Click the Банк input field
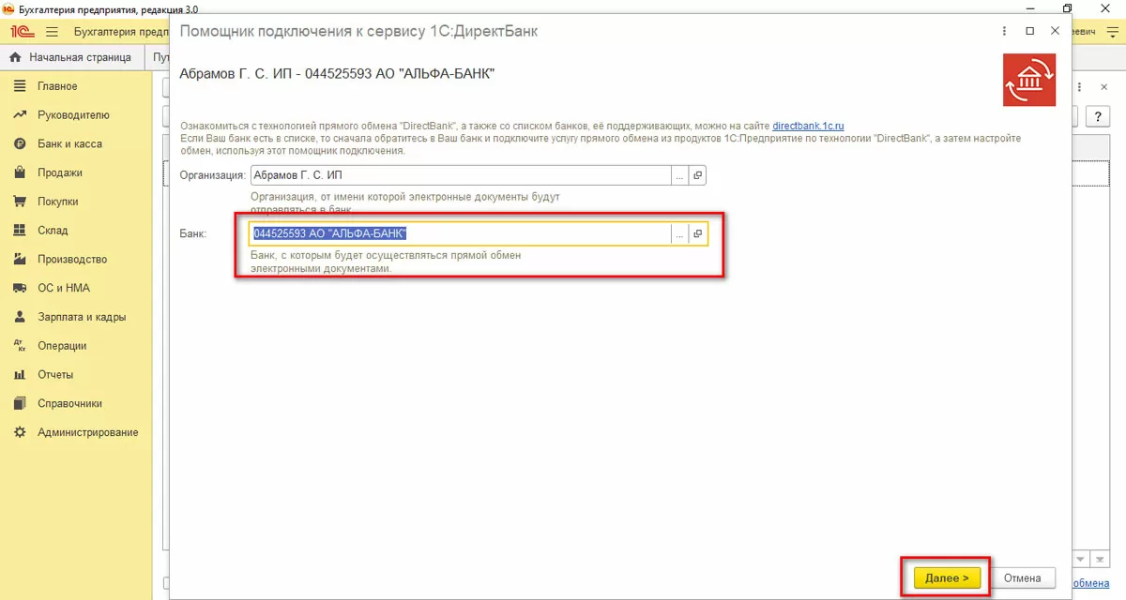Image resolution: width=1126 pixels, height=600 pixels. (461, 234)
